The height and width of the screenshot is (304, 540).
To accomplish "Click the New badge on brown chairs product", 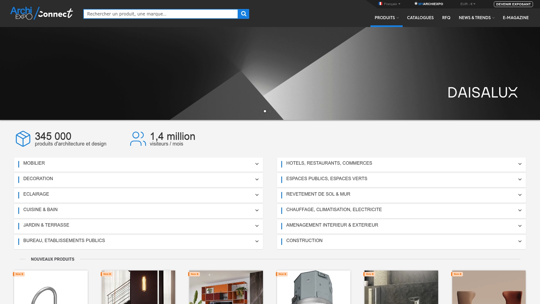I will pos(457,274).
